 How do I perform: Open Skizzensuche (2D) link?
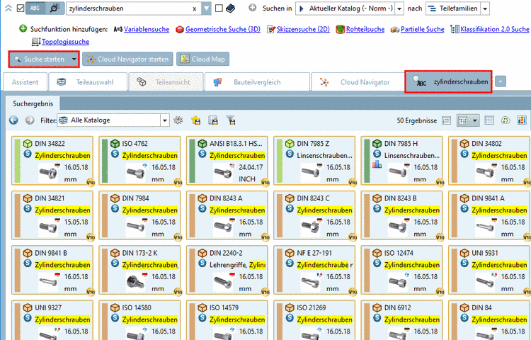(303, 30)
